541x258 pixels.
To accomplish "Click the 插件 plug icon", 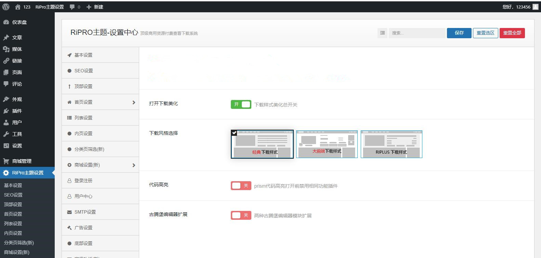I will tap(6, 111).
